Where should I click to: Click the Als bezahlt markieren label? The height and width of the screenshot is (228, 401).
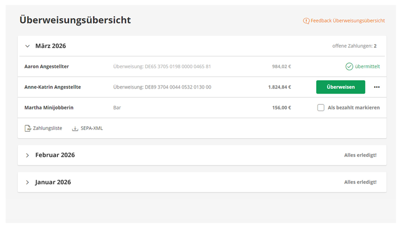[x=354, y=108]
